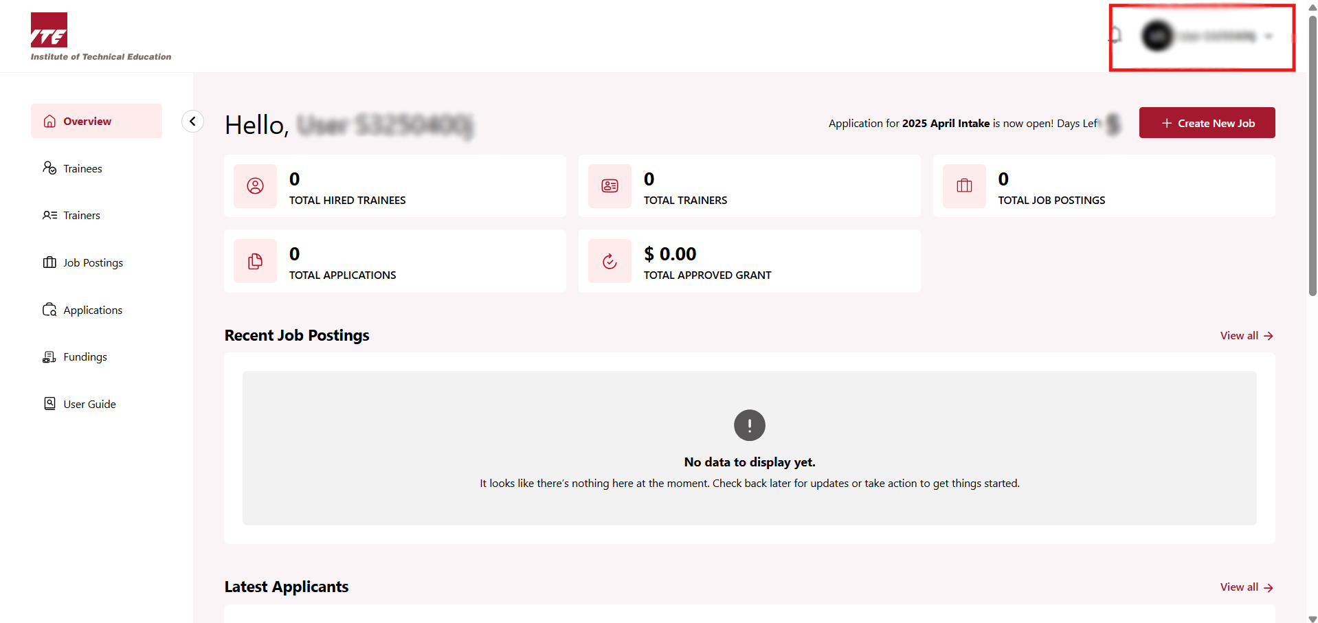
Task: View all Recent Job Postings
Action: pyautogui.click(x=1246, y=336)
